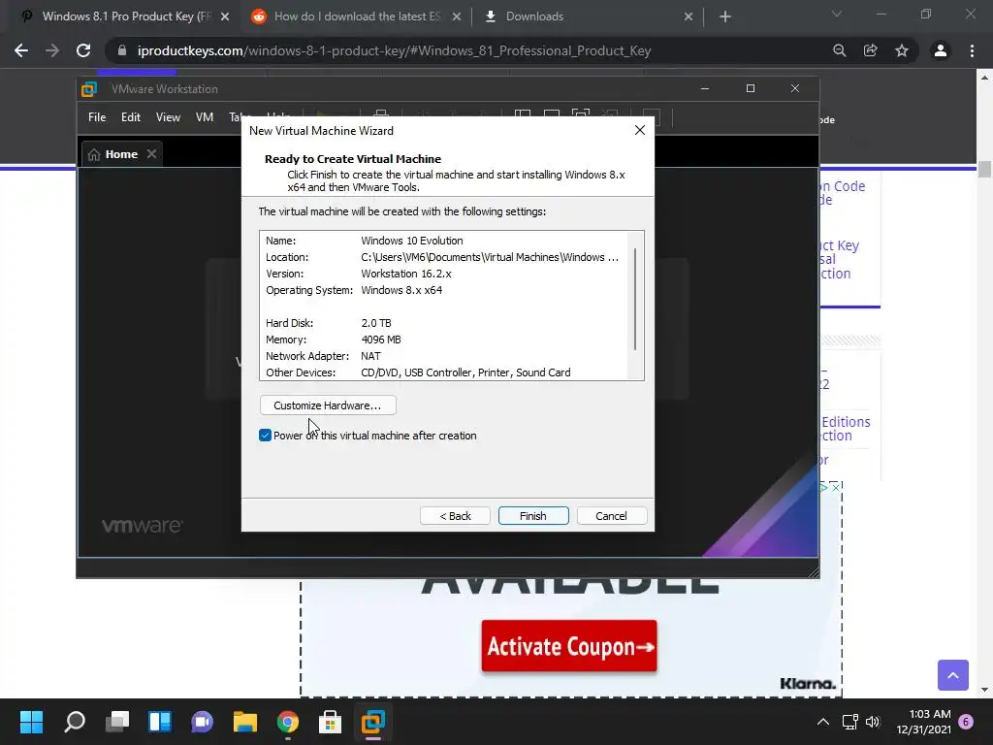Cancel the New Virtual Machine Wizard
This screenshot has height=745, width=993.
point(611,516)
